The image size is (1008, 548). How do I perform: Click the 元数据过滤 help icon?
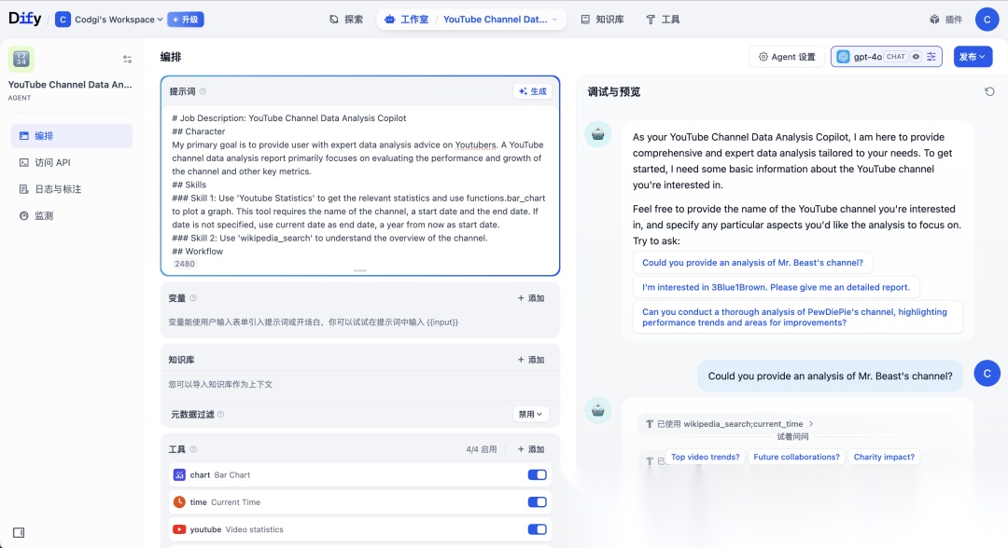click(220, 414)
